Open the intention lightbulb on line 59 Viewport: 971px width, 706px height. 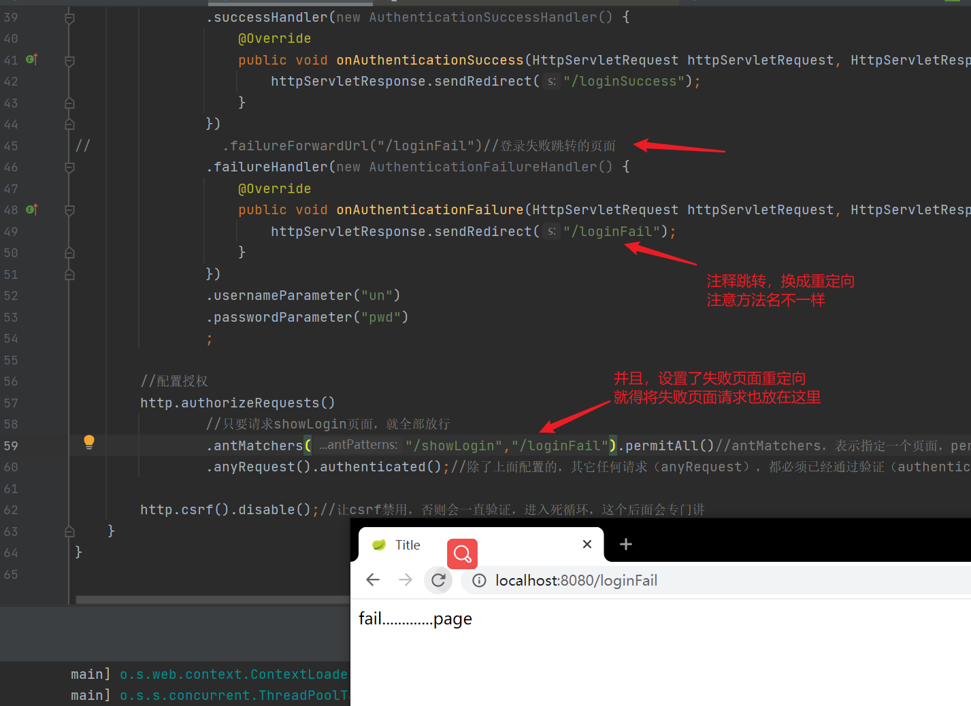88,442
